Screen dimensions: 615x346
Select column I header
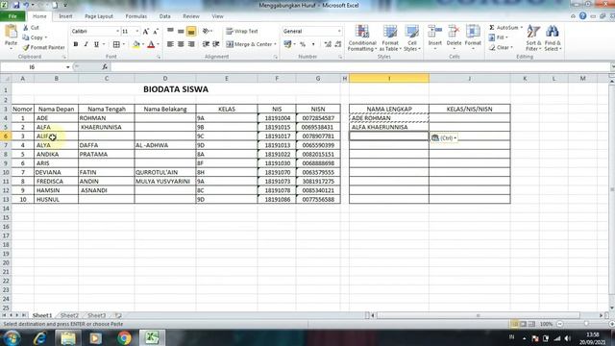pos(389,79)
